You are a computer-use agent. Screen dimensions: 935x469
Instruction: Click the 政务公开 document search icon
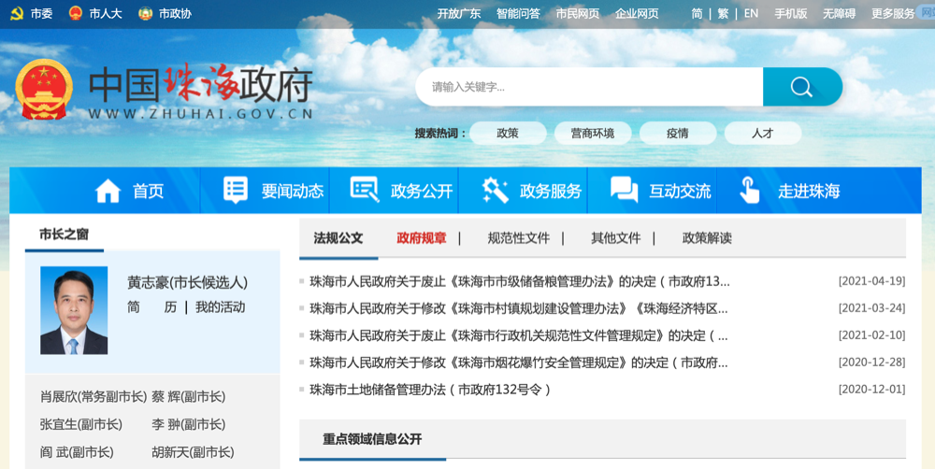coord(365,191)
